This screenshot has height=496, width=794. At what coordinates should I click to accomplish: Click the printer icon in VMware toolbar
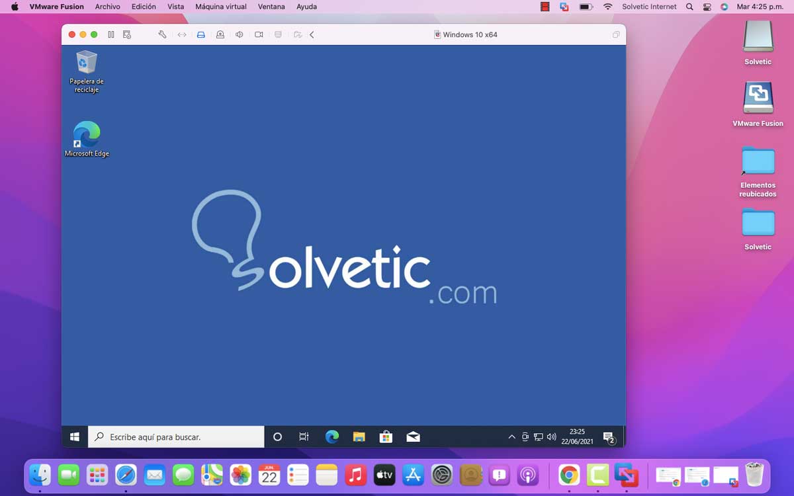click(278, 34)
